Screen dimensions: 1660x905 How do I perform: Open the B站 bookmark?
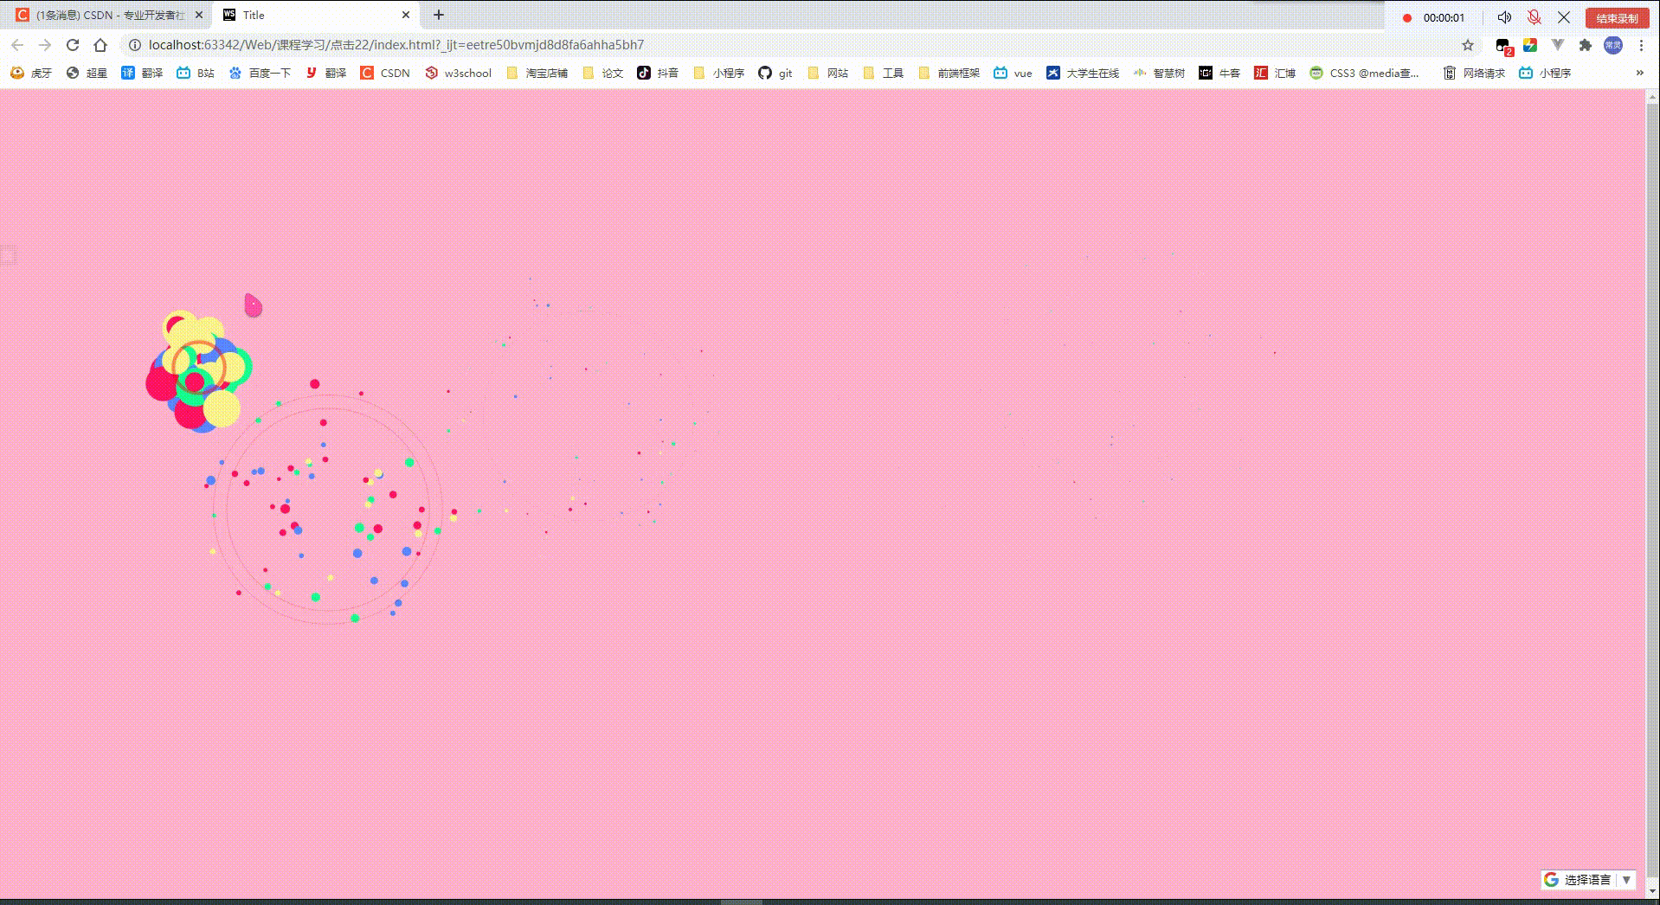coord(196,73)
